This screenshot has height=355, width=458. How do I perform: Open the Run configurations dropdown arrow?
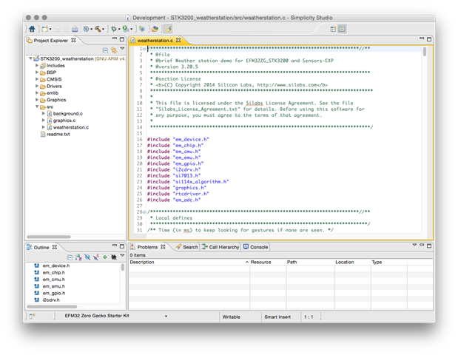[131, 29]
